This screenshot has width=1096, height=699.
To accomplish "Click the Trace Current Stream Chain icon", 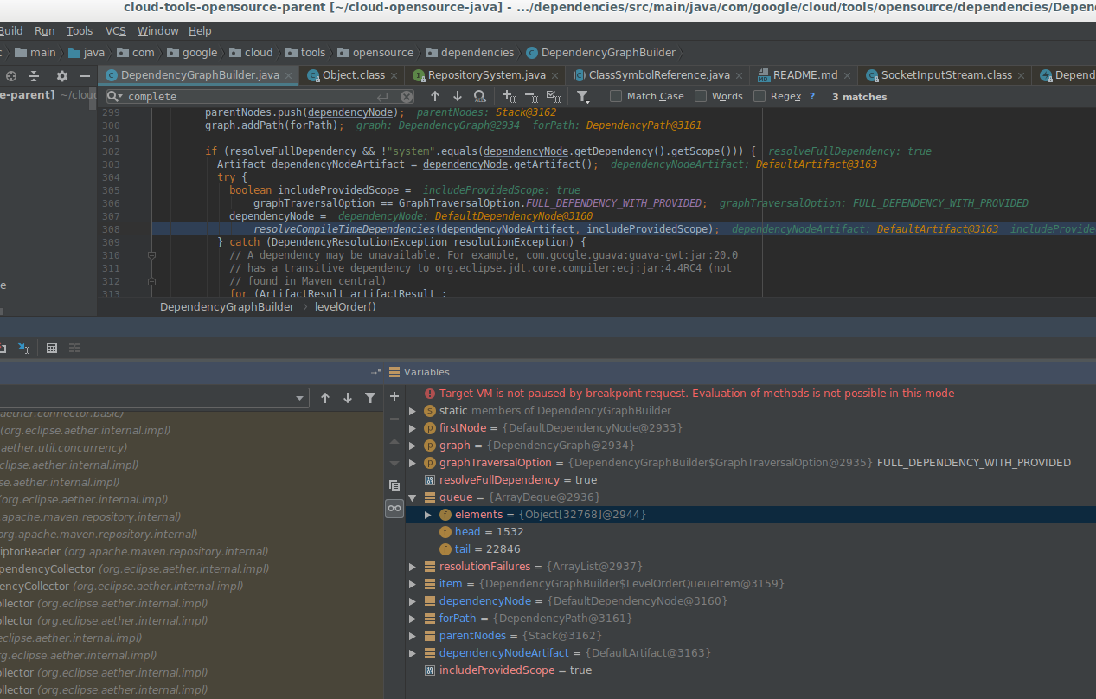I will [74, 348].
